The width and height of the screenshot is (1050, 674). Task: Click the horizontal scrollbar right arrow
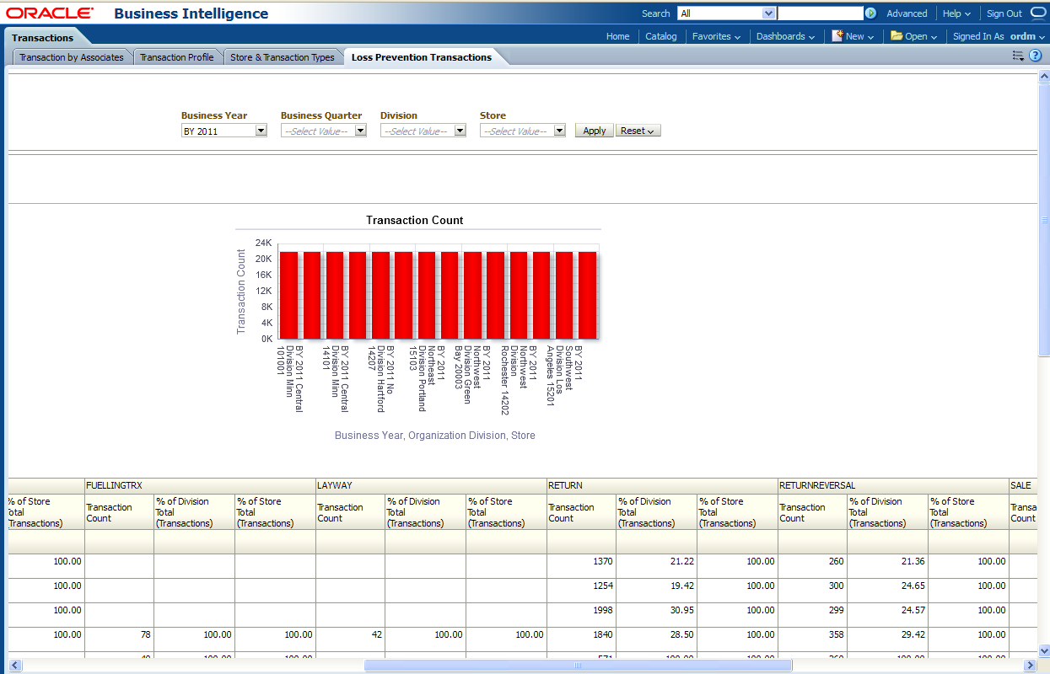tap(1029, 665)
